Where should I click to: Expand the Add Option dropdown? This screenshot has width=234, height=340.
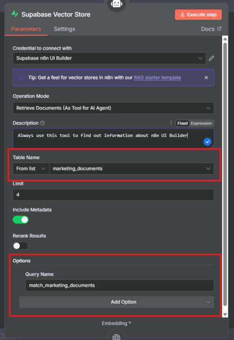tap(117, 302)
